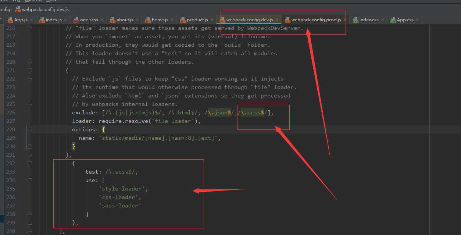461x235 pixels.
Task: Open the App.css editor tab
Action: pyautogui.click(x=405, y=20)
